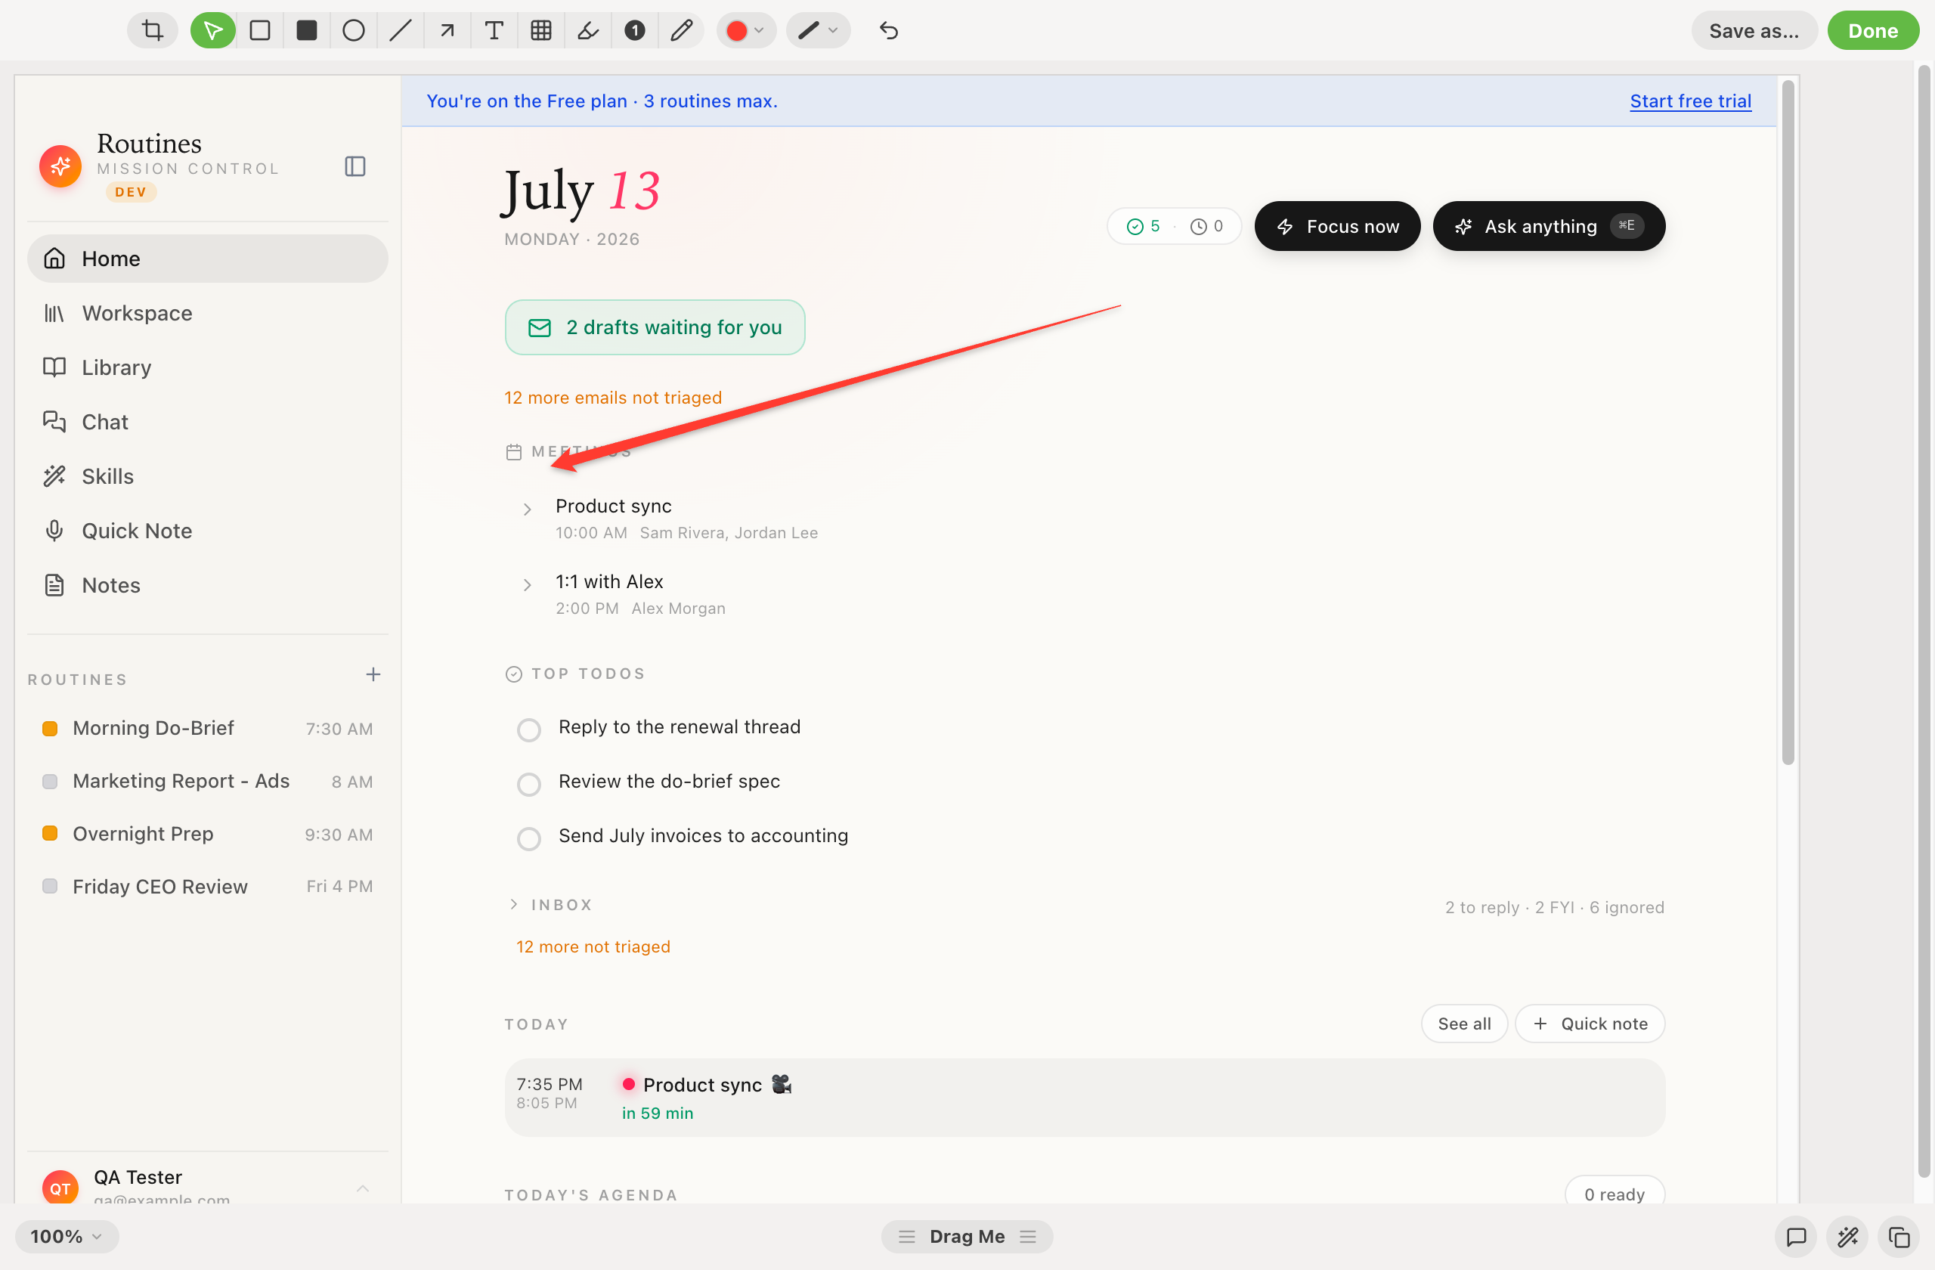Viewport: 1935px width, 1270px height.
Task: Open the 7:35 PM Product sync event
Action: pos(1085,1098)
